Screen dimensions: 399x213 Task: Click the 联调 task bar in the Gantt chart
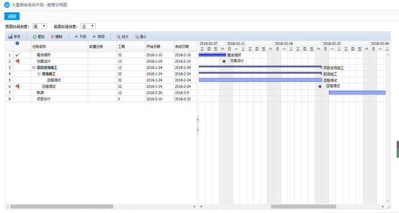point(357,93)
